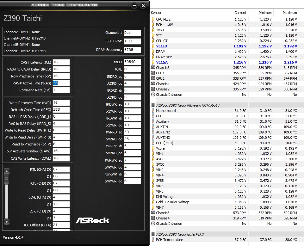Click the DRAM voltage lightning icon
304x246 pixels.
(153, 52)
